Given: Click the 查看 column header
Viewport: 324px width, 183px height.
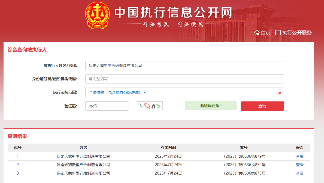Looking at the screenshot, I should pos(300,148).
